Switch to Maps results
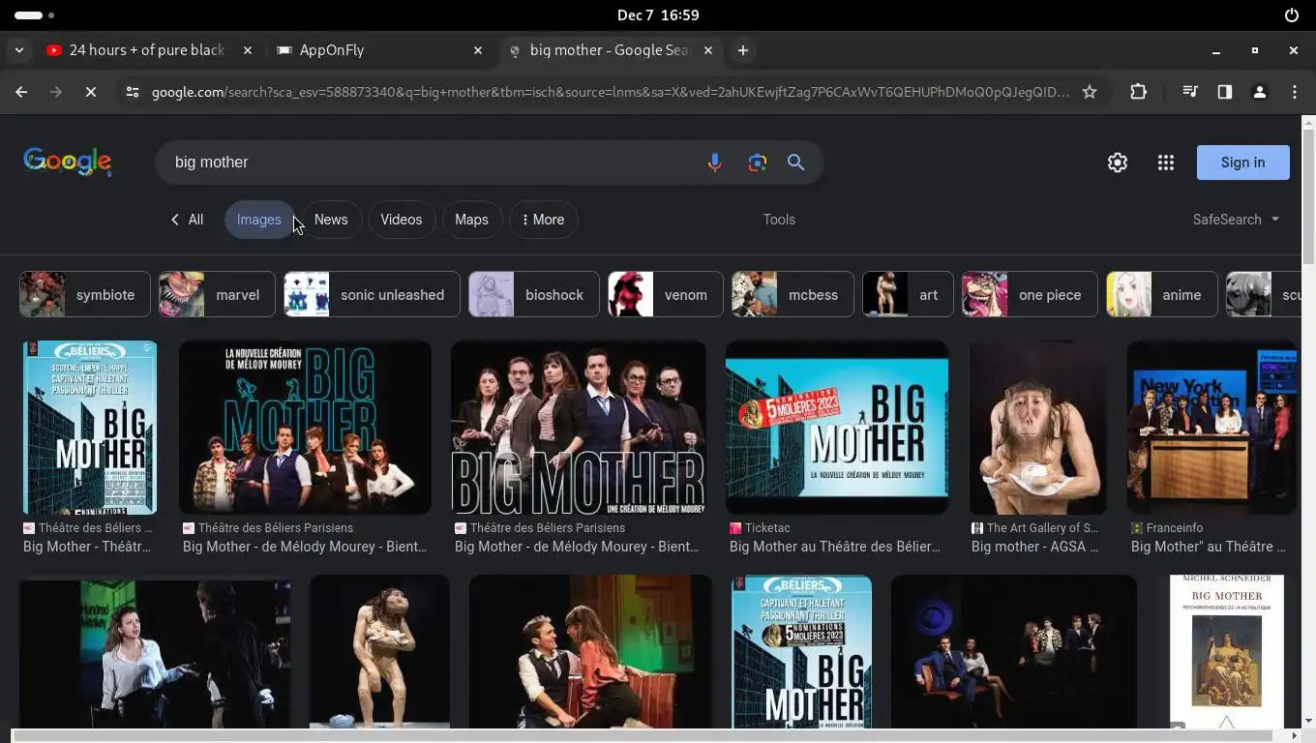This screenshot has width=1316, height=743. (471, 220)
